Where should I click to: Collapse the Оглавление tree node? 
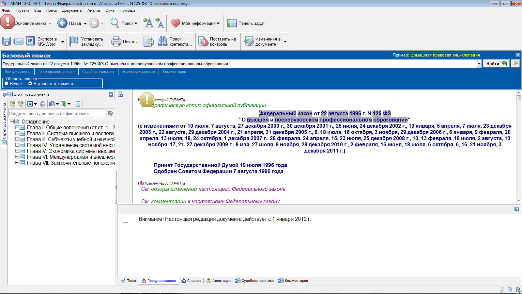pyautogui.click(x=12, y=122)
